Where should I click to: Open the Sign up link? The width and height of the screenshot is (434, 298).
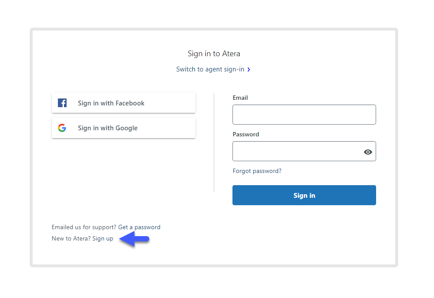pyautogui.click(x=103, y=238)
